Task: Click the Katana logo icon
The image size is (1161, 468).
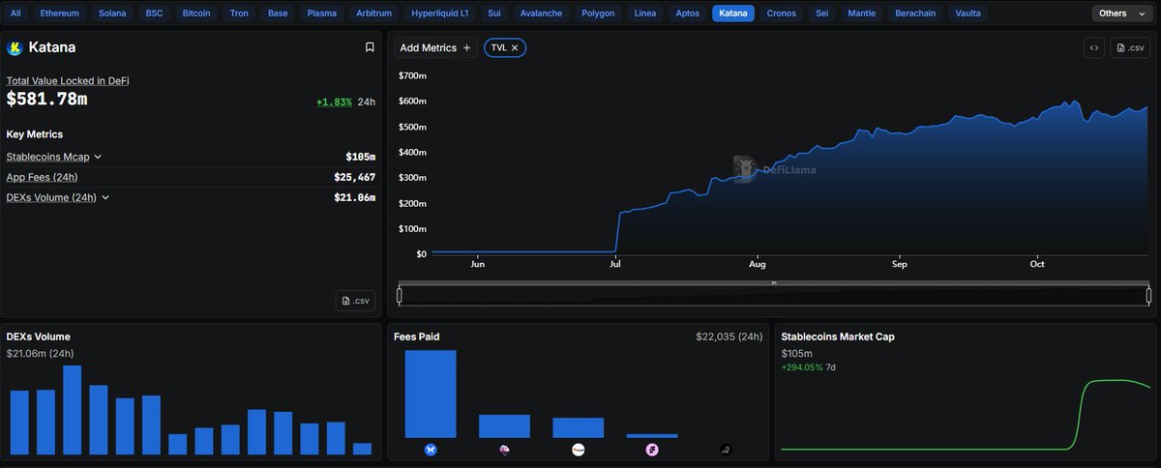Action: (x=15, y=47)
